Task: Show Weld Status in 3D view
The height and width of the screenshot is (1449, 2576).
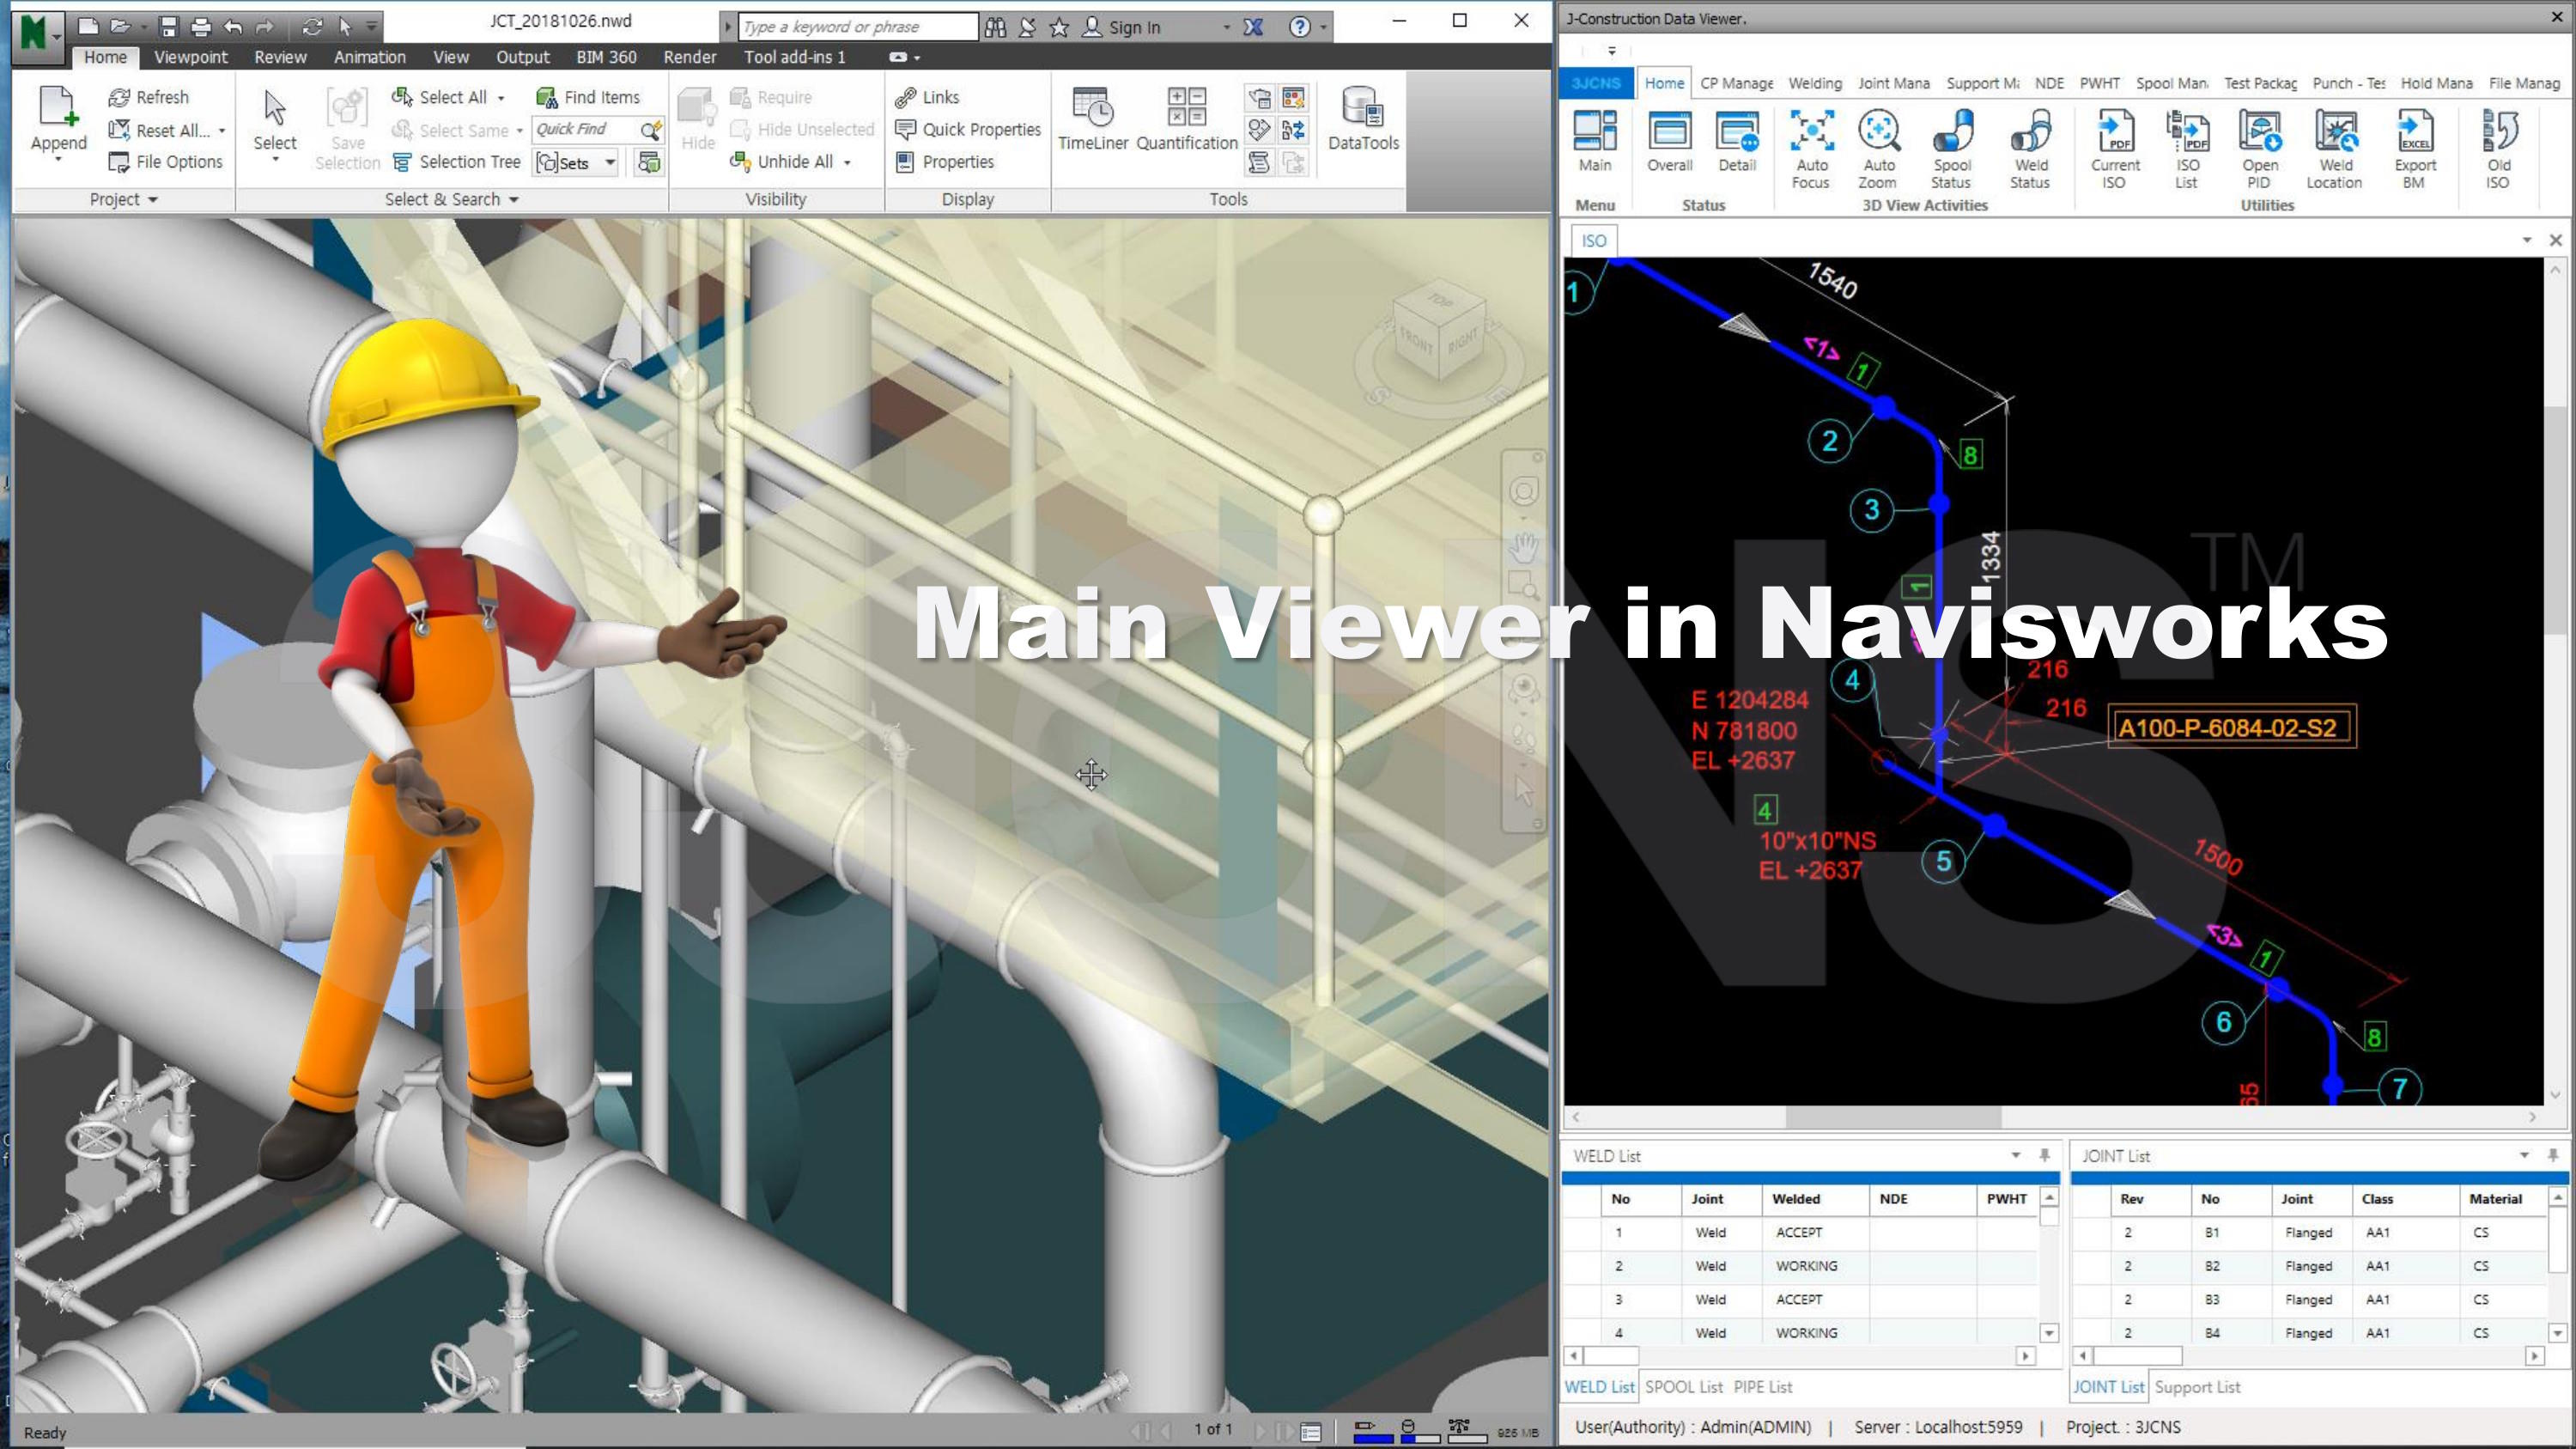Action: (x=2030, y=149)
